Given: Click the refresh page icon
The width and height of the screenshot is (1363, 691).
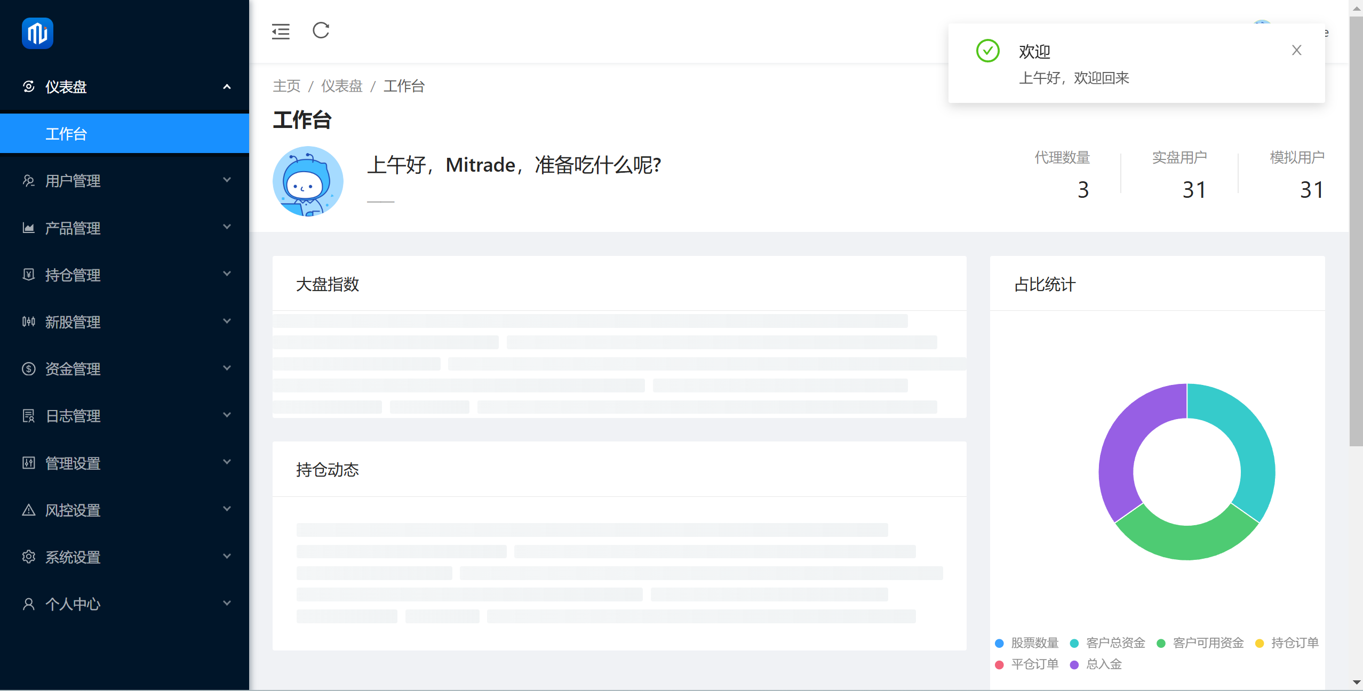Looking at the screenshot, I should pyautogui.click(x=321, y=31).
